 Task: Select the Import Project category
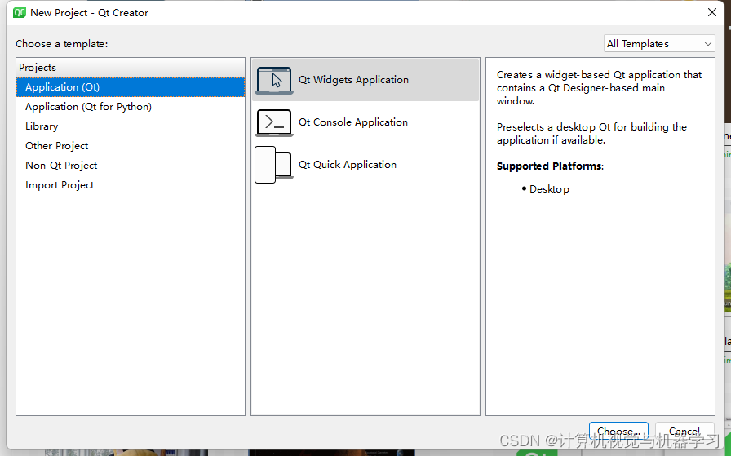click(131, 185)
